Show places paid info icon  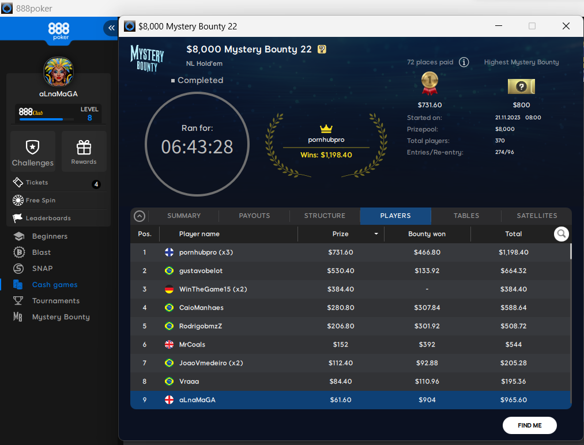pos(464,62)
